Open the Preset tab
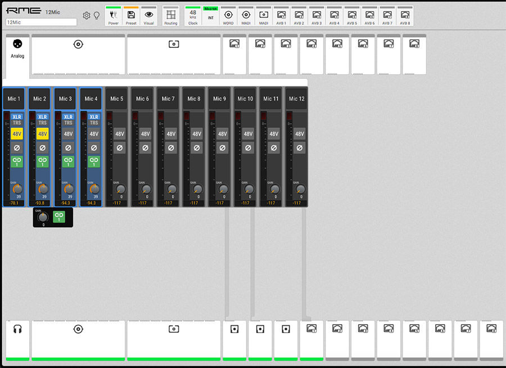This screenshot has height=368, width=506. (x=131, y=16)
